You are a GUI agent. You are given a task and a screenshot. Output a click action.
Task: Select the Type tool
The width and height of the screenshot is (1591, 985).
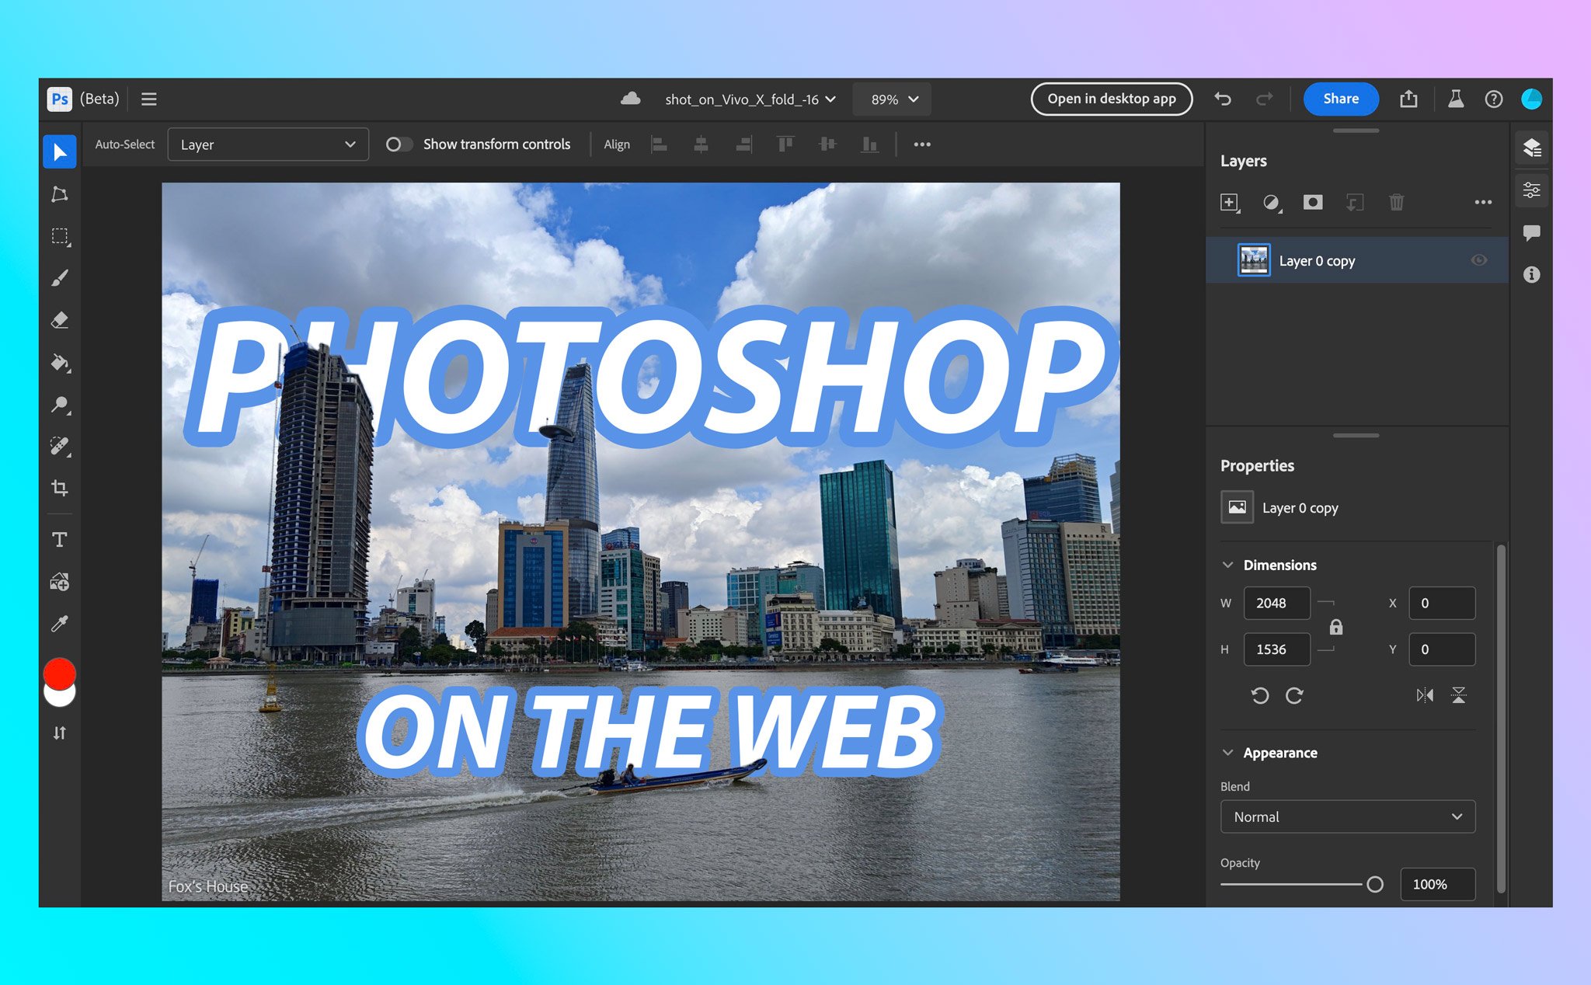(59, 539)
